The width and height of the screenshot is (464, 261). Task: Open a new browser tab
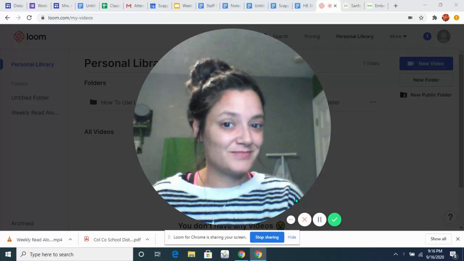[395, 6]
